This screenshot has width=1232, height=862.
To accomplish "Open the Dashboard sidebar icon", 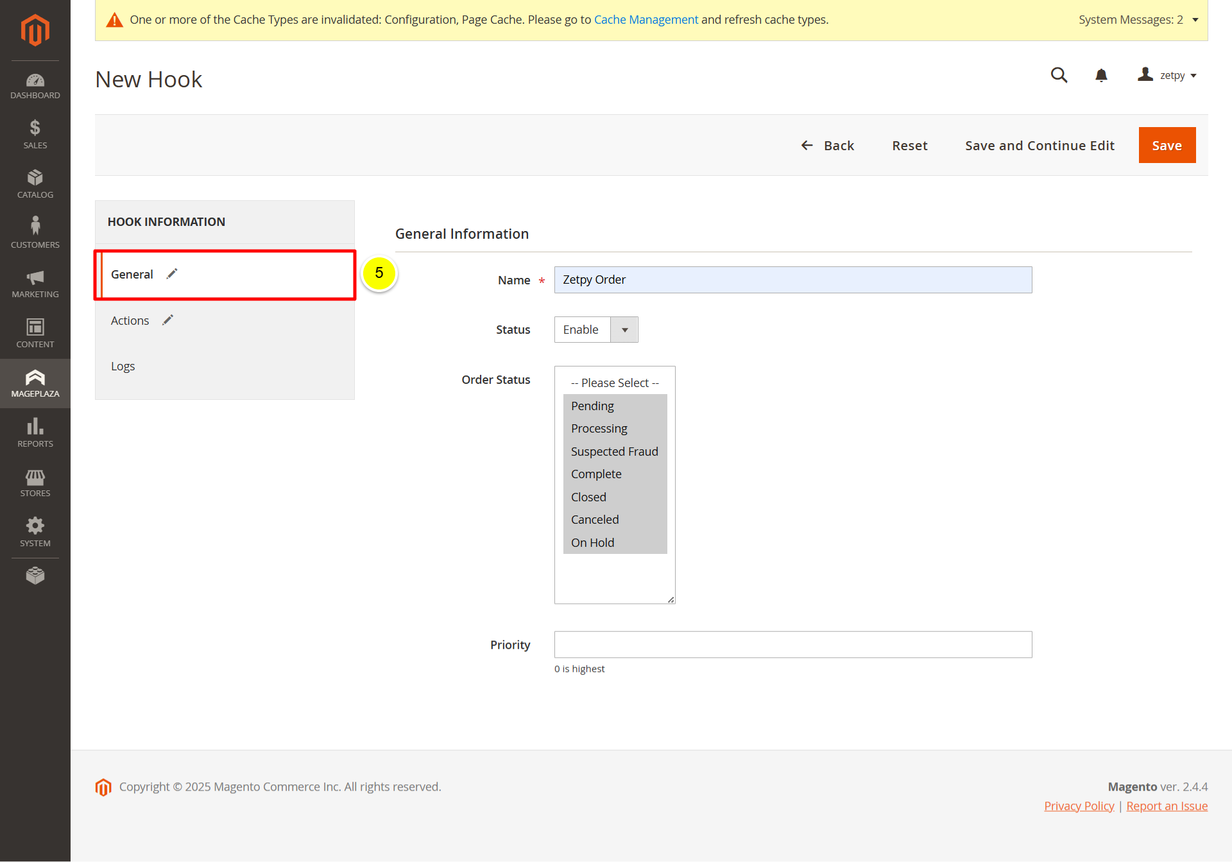I will [35, 86].
